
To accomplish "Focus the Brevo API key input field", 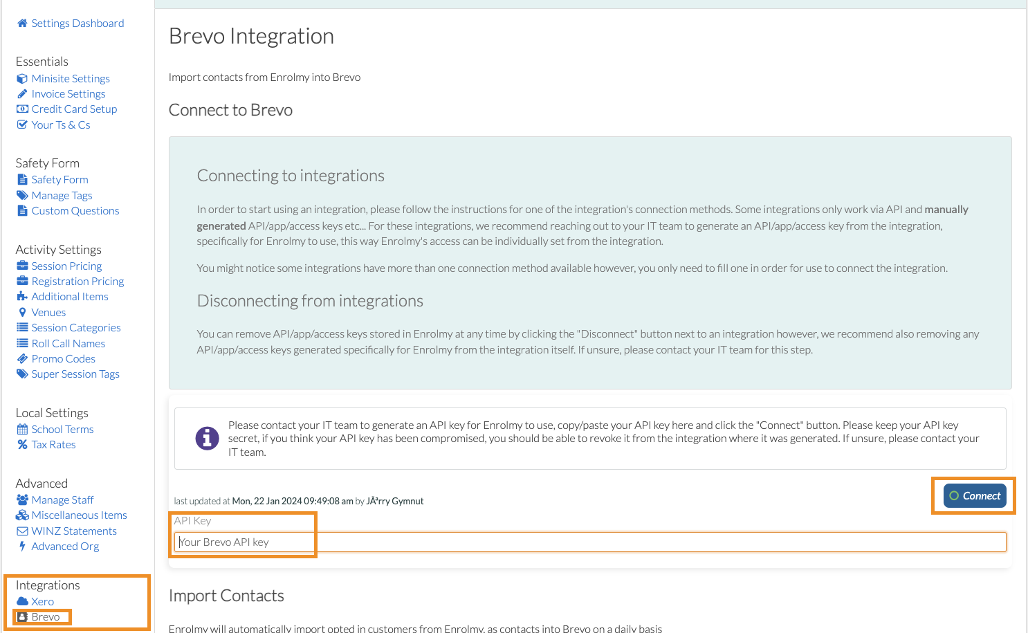I will coord(590,542).
